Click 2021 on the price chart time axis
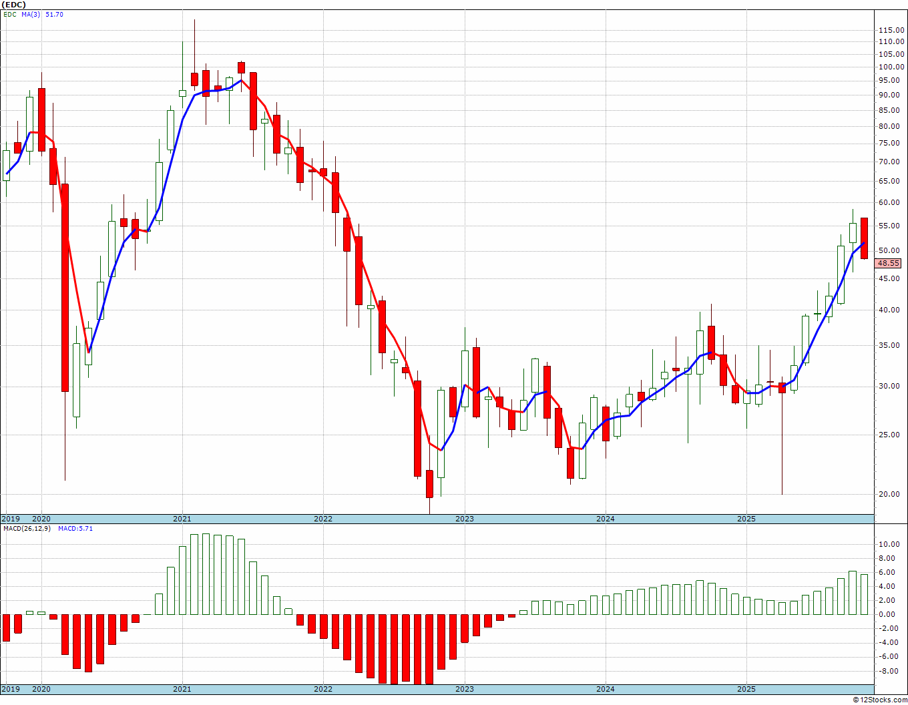The image size is (908, 705). click(182, 519)
